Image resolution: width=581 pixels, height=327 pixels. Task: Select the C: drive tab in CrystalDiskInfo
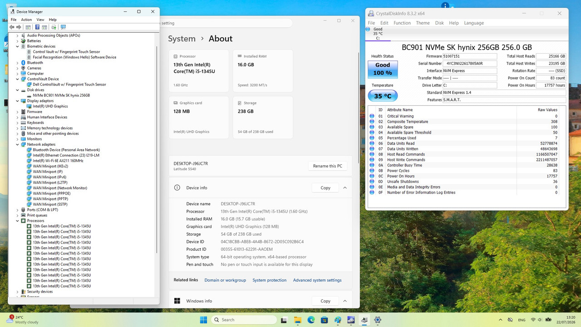(378, 34)
